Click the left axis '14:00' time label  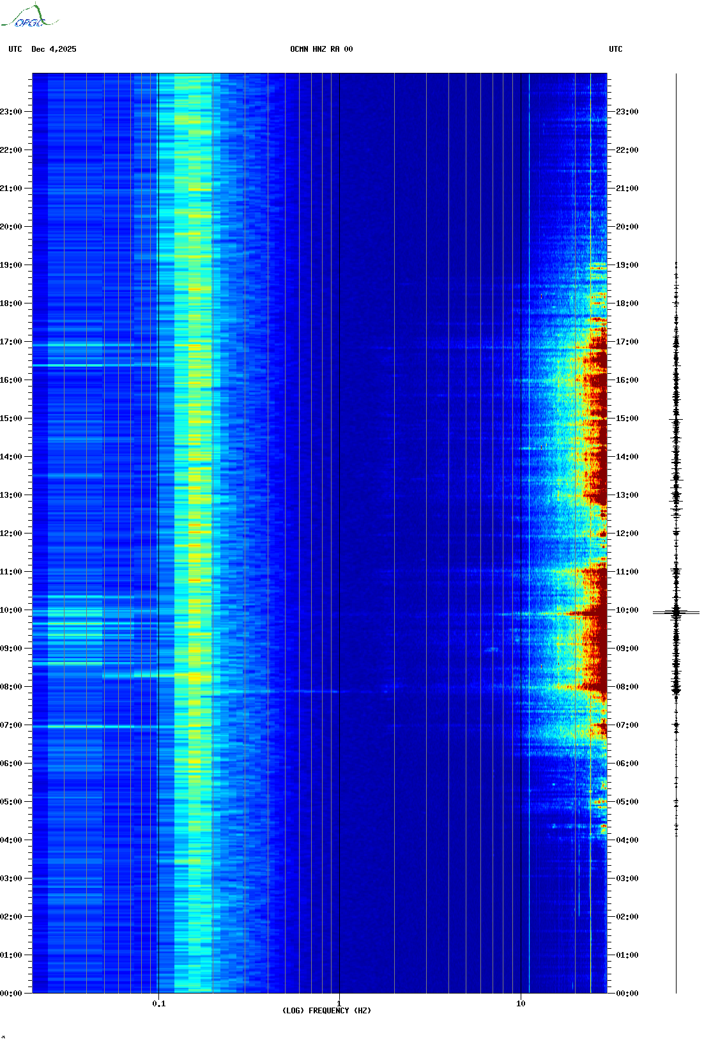11,457
